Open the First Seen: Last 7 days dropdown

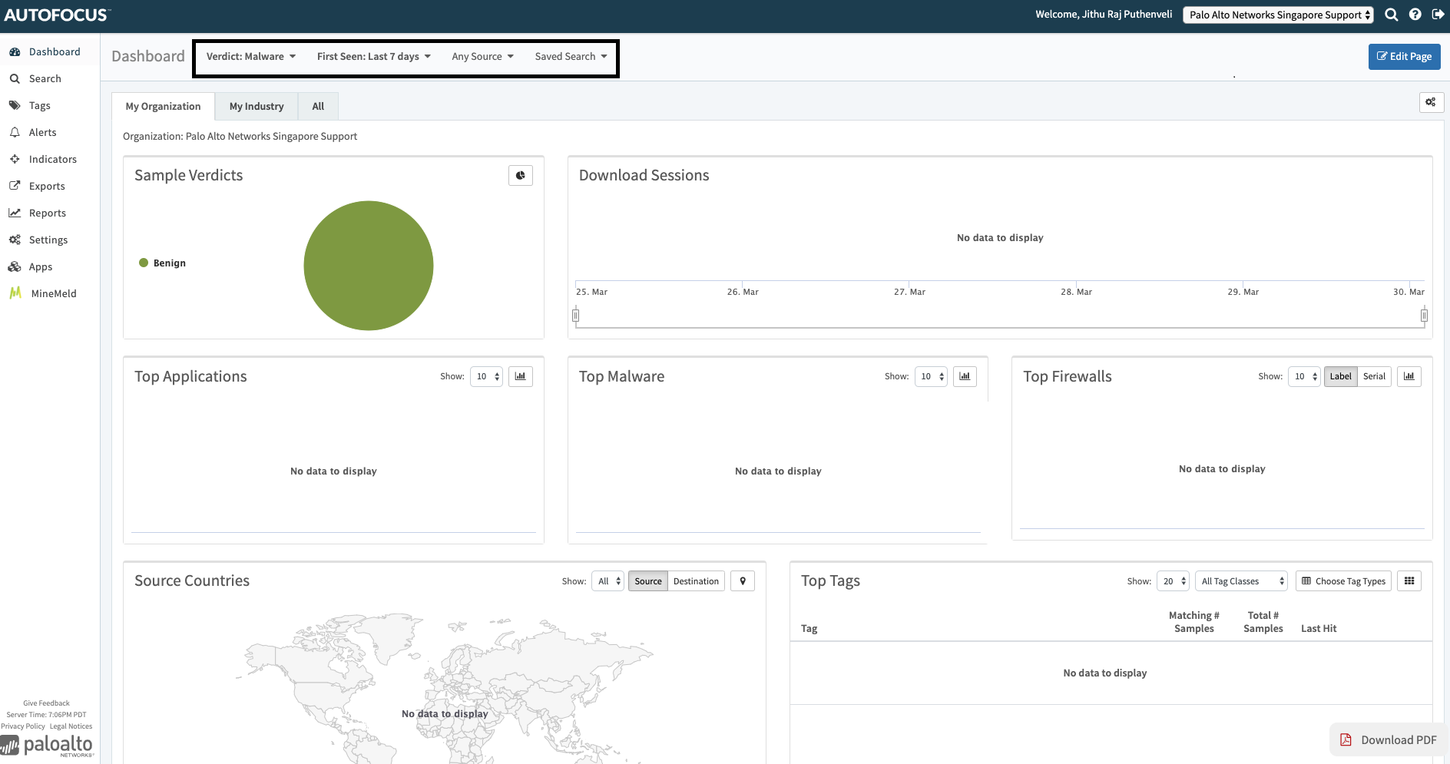(373, 57)
